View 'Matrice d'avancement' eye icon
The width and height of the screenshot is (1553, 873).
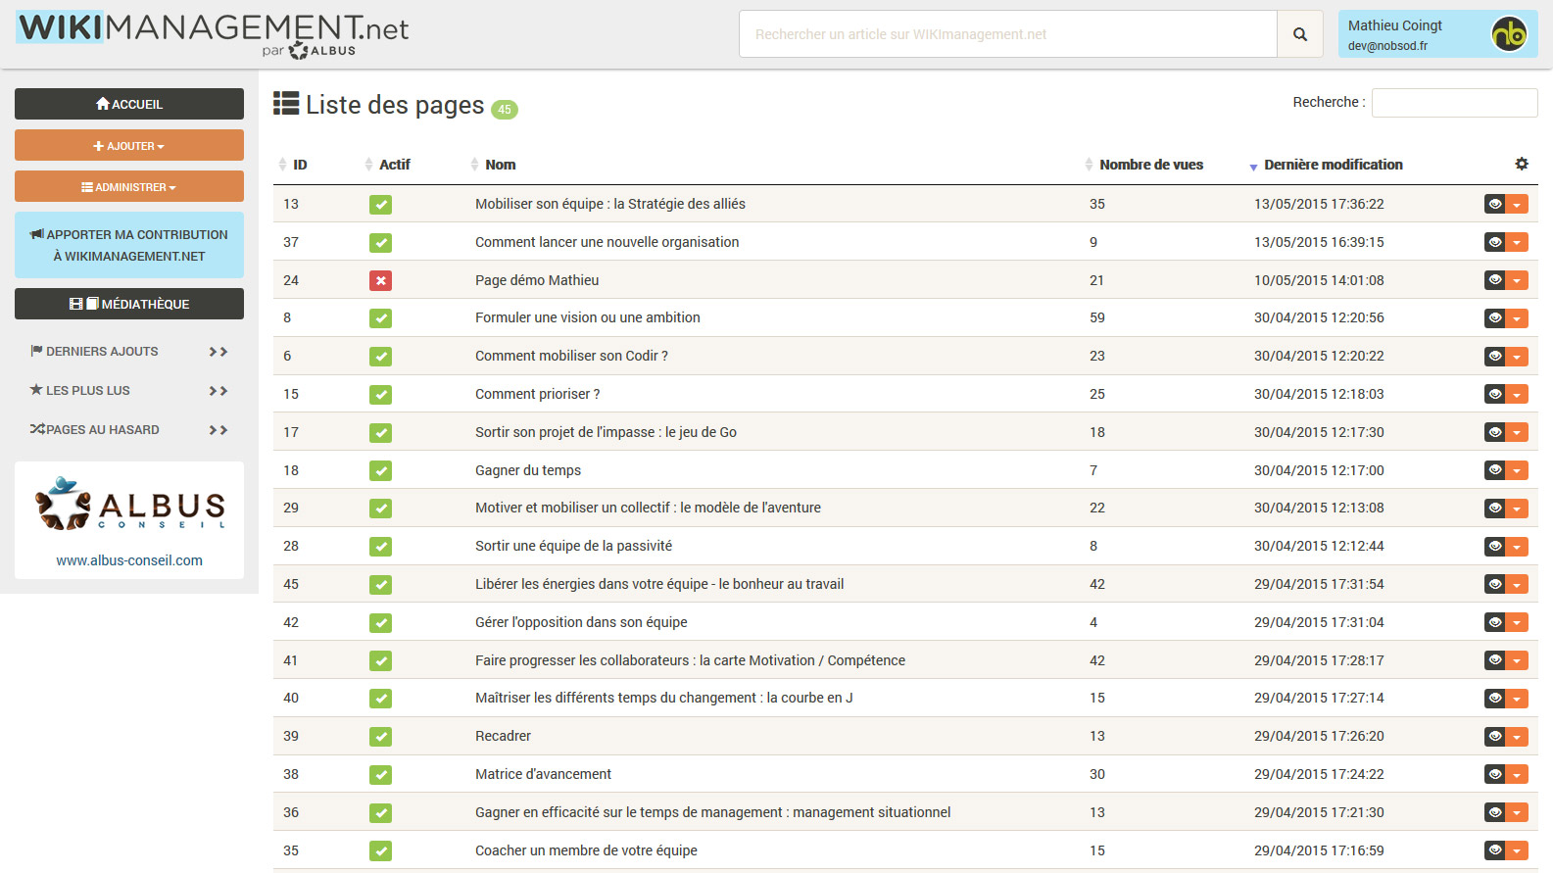pos(1494,774)
